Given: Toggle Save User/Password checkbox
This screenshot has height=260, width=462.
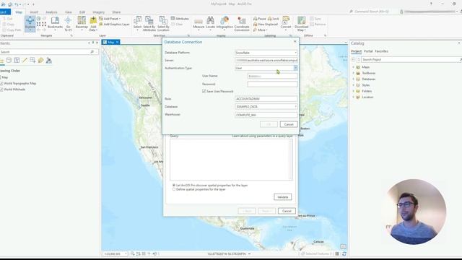Looking at the screenshot, I should [204, 91].
